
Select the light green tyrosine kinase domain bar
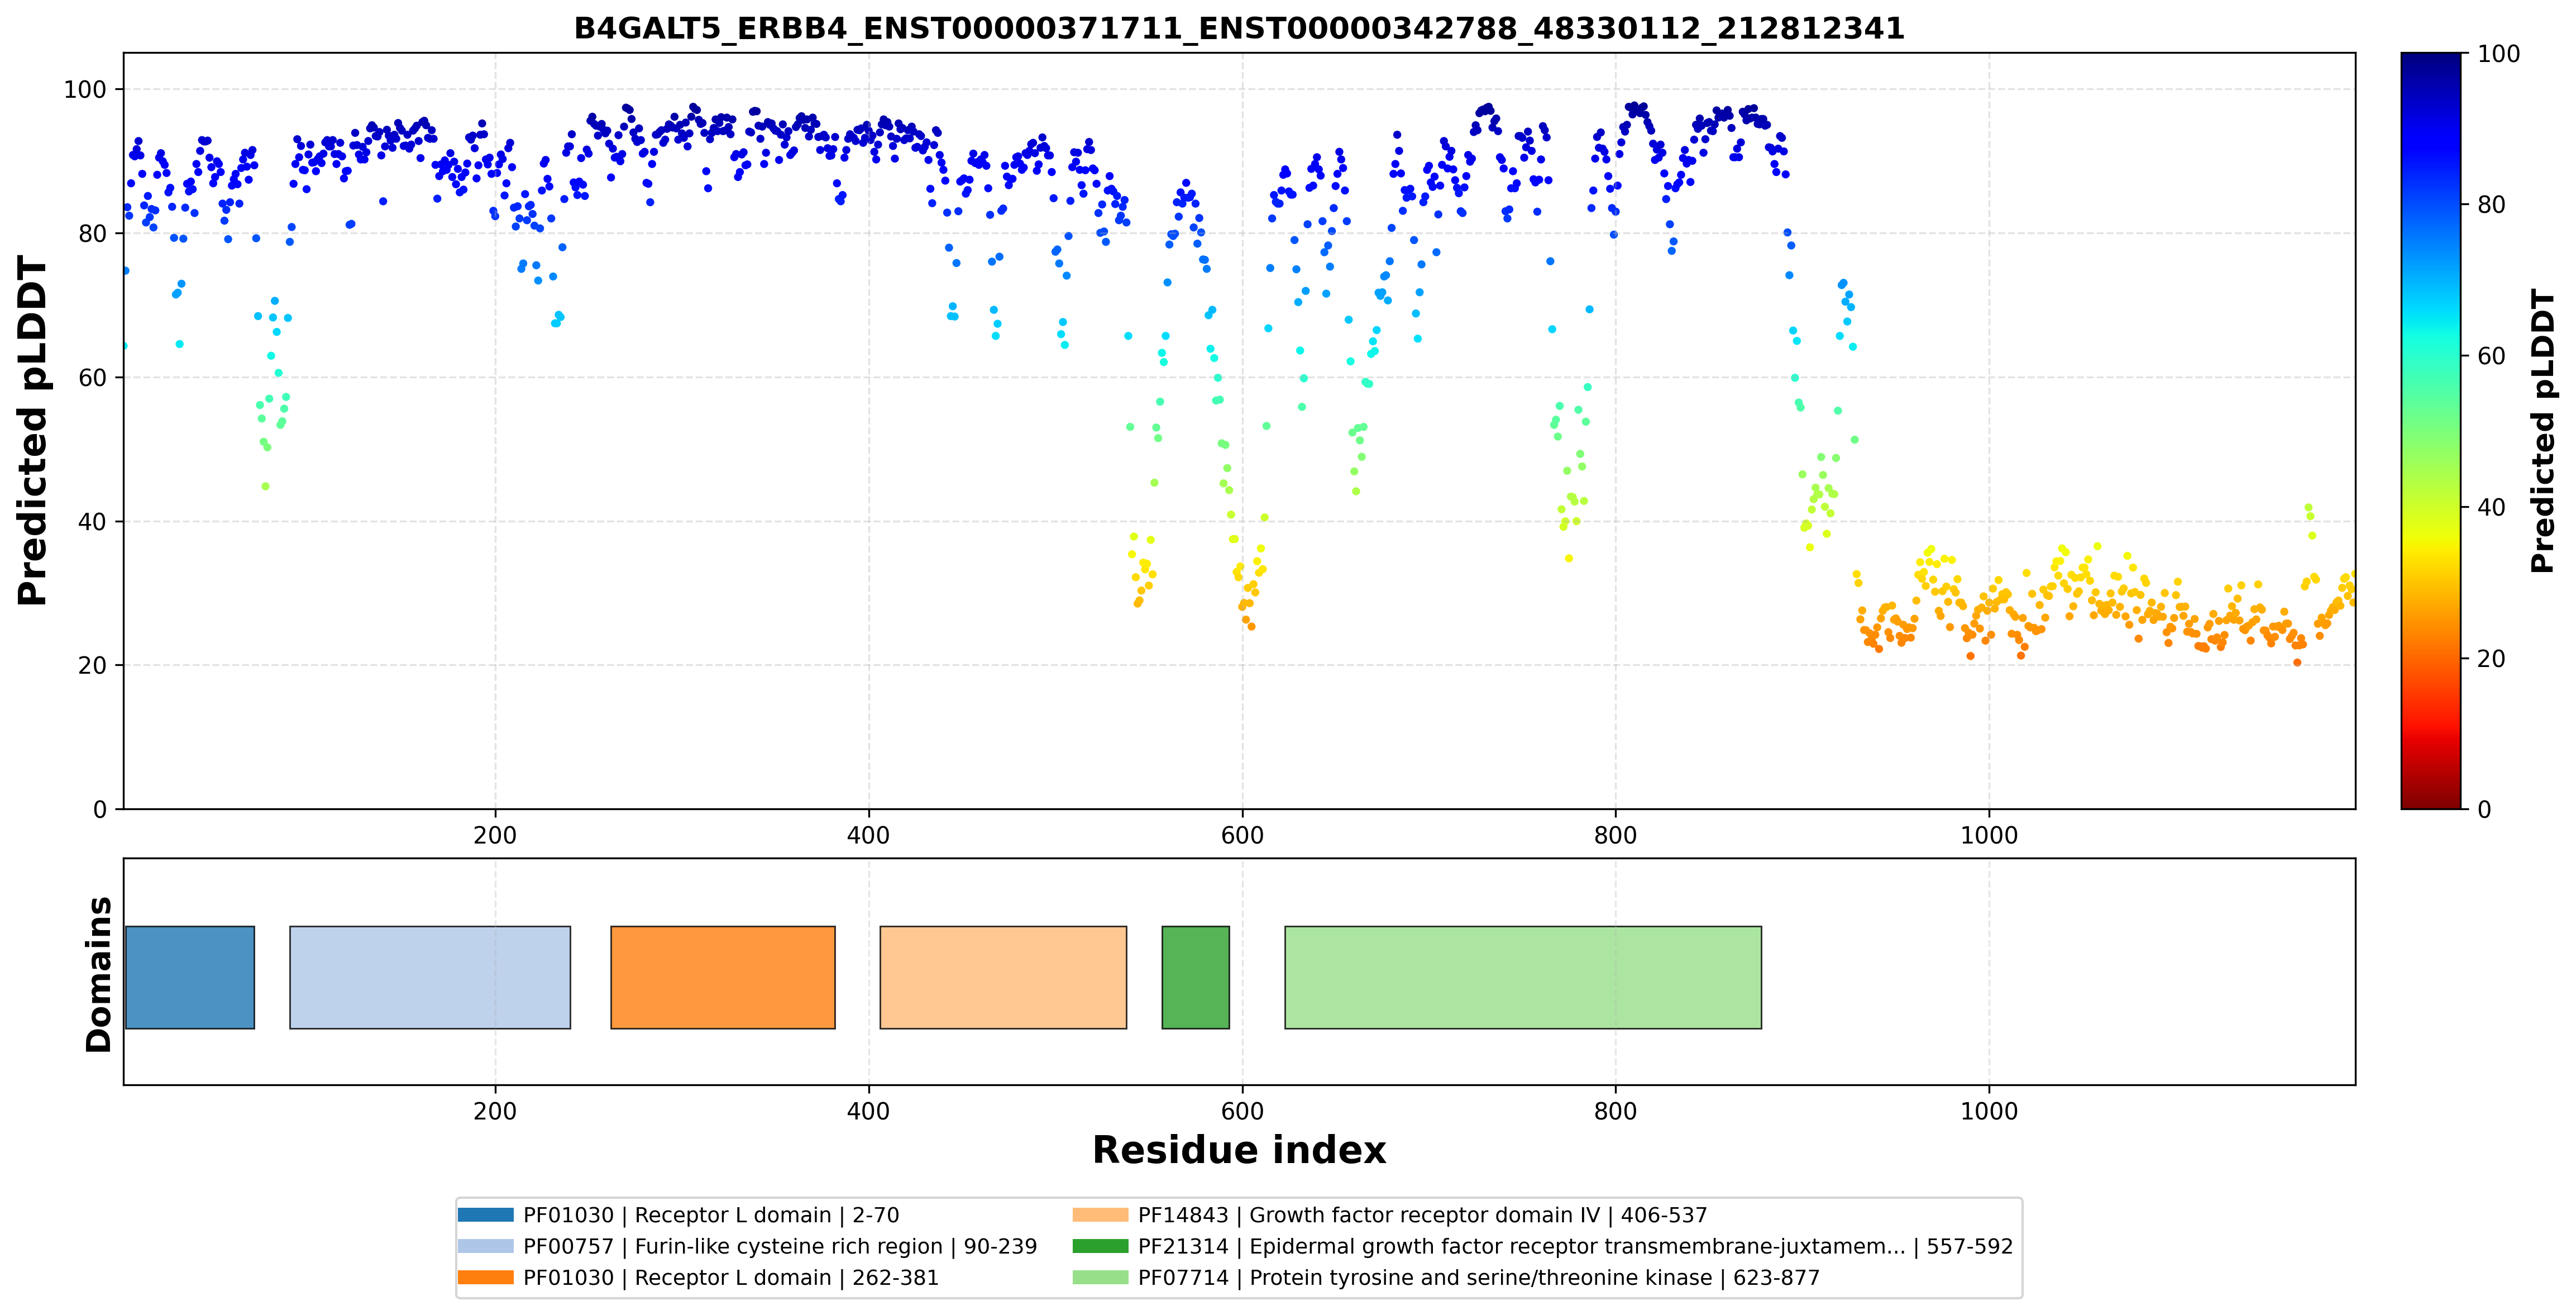pyautogui.click(x=1523, y=977)
